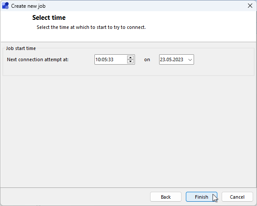
Task: Select the day 23 in the date field
Action: 162,59
